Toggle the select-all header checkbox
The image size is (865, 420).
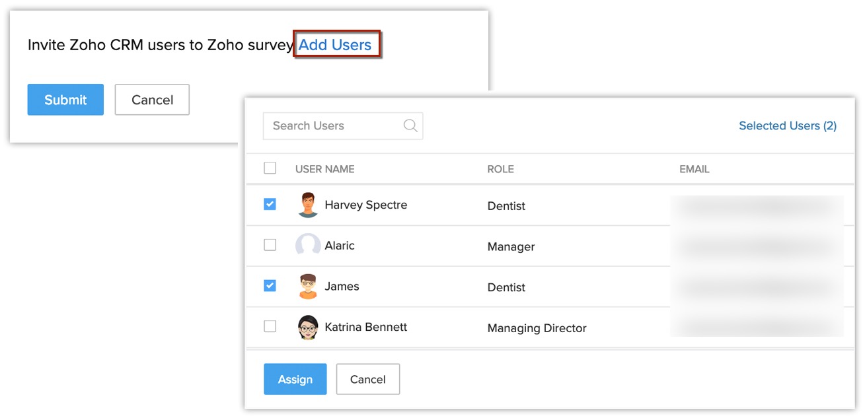tap(270, 168)
